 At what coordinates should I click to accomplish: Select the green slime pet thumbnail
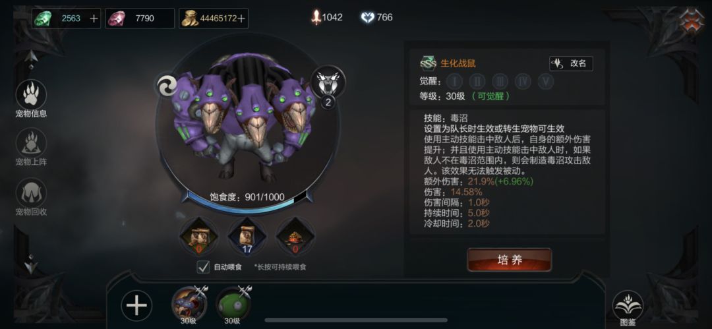[x=233, y=304]
